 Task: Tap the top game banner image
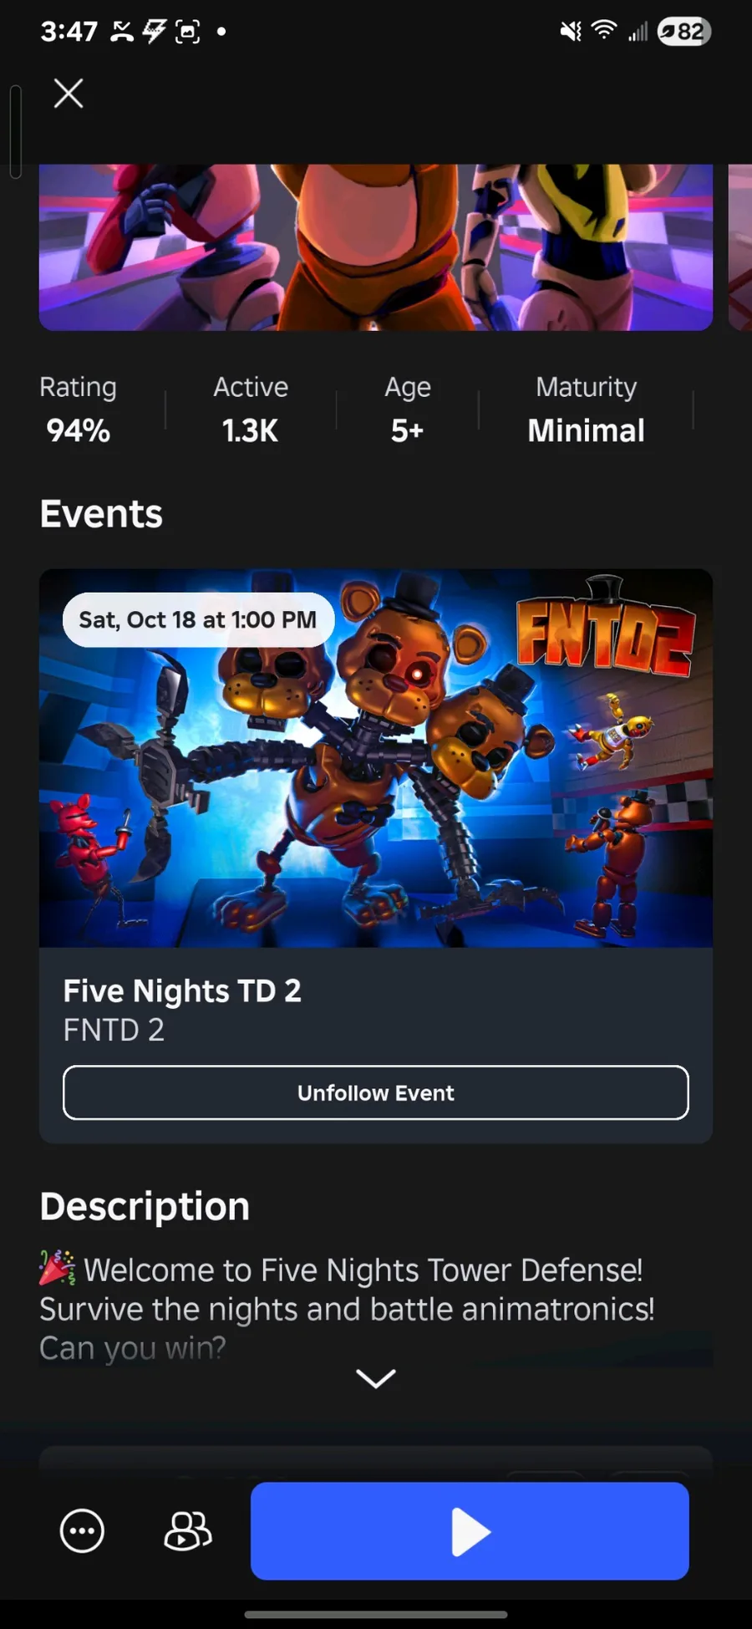pos(376,247)
